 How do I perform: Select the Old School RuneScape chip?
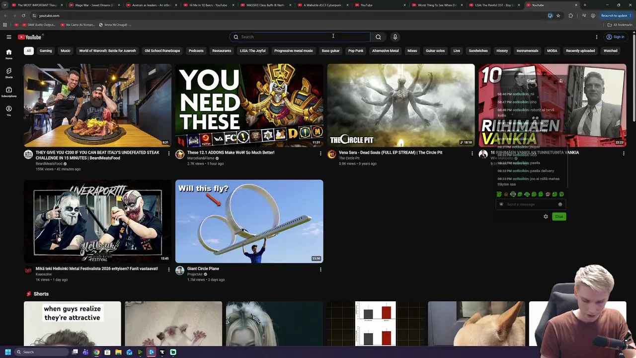(x=162, y=51)
